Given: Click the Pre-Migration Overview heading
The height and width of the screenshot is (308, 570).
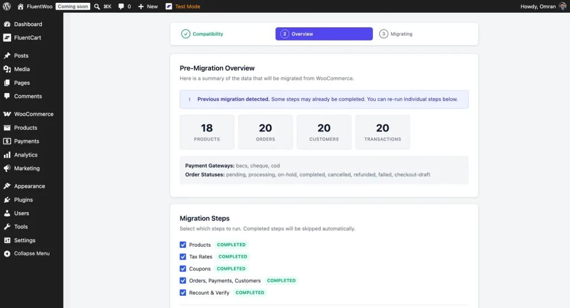Looking at the screenshot, I should tap(217, 68).
